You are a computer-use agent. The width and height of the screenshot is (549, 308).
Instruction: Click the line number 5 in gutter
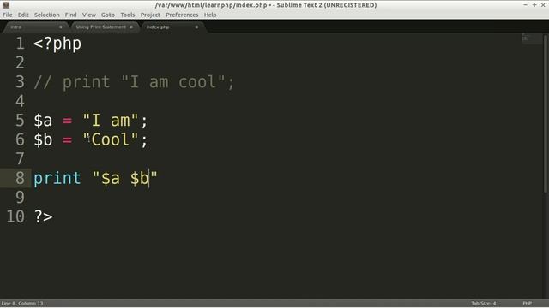pos(20,121)
